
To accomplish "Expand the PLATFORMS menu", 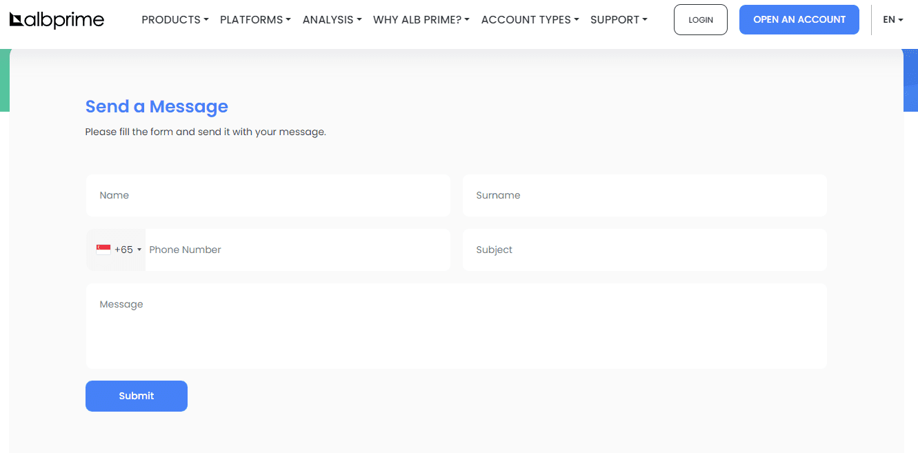I will tap(255, 20).
